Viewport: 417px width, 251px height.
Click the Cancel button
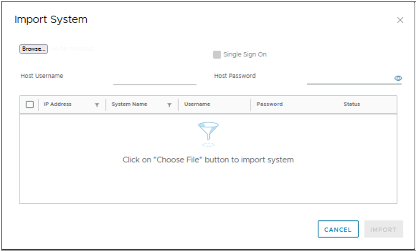coord(338,229)
